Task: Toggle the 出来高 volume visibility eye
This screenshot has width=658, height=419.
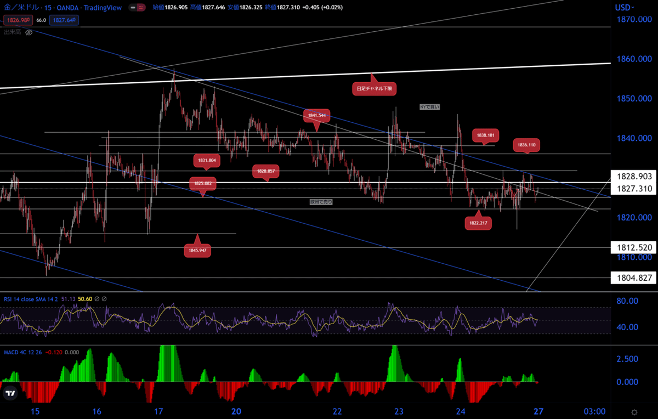Action: click(29, 32)
